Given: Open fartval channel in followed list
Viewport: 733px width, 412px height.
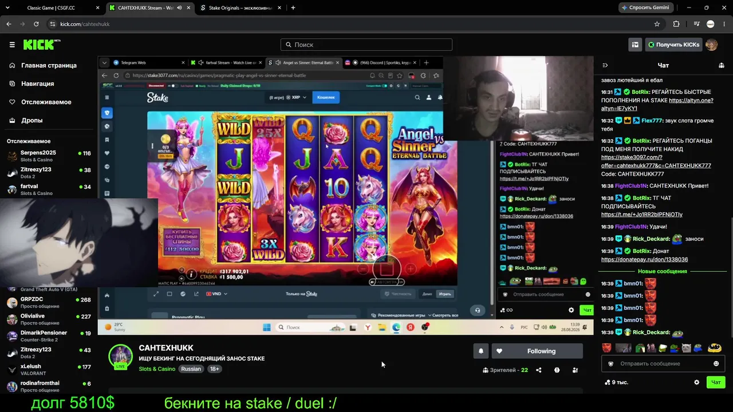Looking at the screenshot, I should point(49,189).
